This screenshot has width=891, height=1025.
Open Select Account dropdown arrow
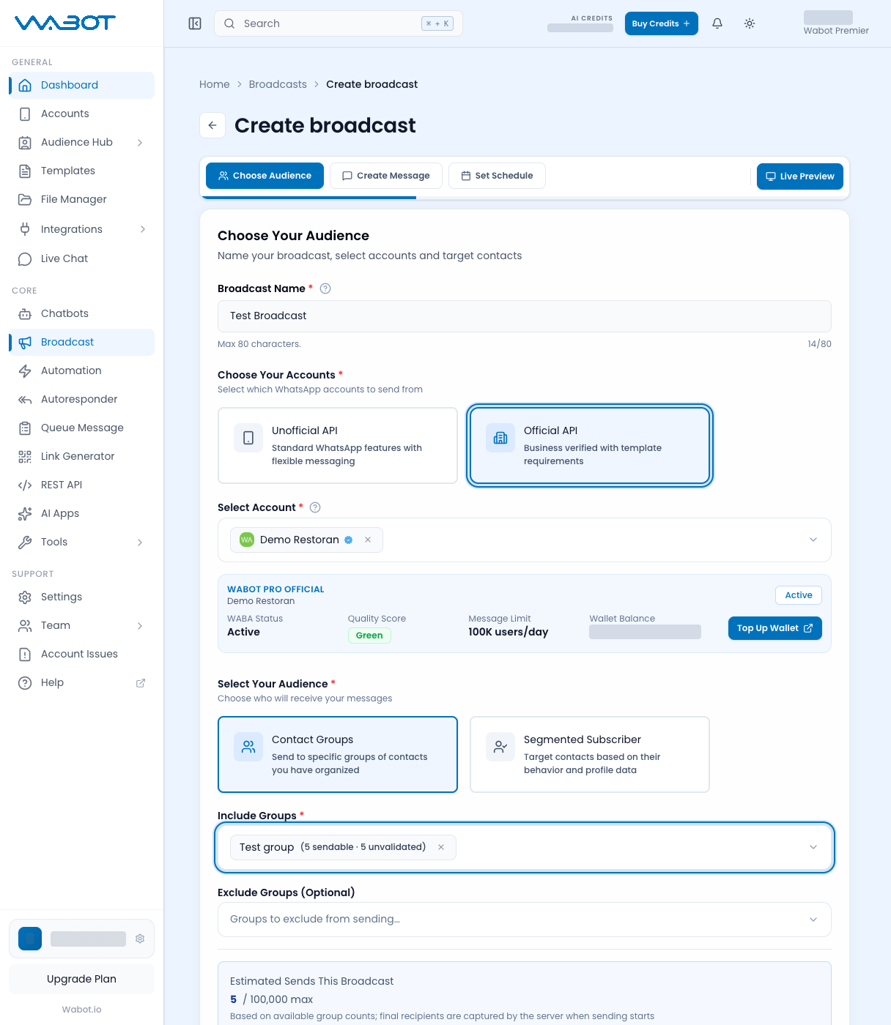point(813,540)
